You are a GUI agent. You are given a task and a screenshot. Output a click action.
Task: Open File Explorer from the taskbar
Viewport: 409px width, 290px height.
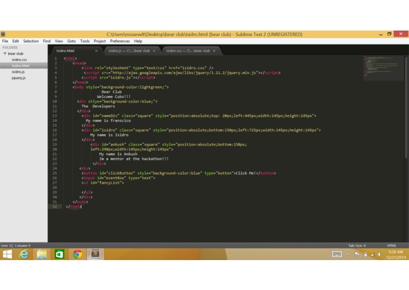[42, 254]
